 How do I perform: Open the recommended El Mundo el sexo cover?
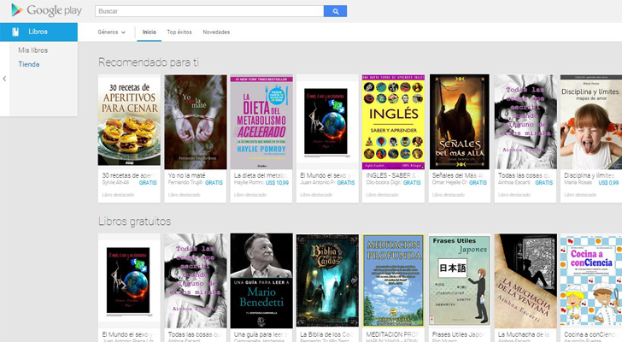[327, 121]
